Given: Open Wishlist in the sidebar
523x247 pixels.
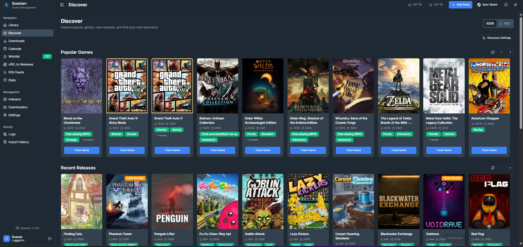Looking at the screenshot, I should coord(27,56).
